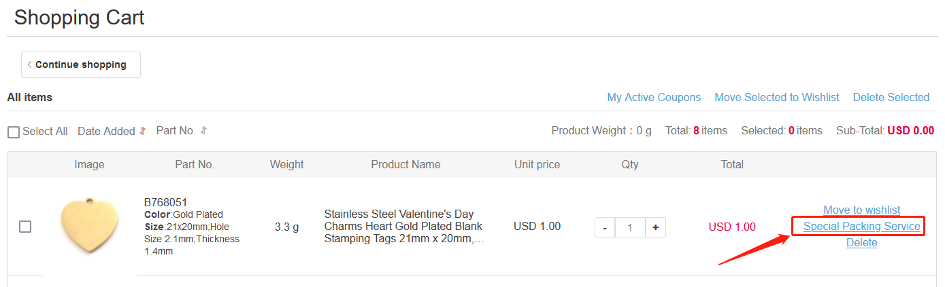Move heart charm item to wishlist
The width and height of the screenshot is (945, 287).
click(x=862, y=210)
